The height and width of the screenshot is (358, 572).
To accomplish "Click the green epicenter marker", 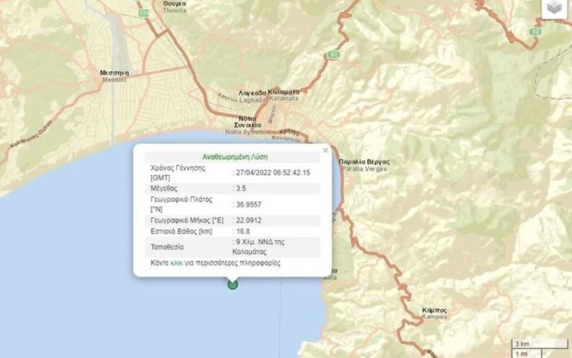I will coord(233,284).
